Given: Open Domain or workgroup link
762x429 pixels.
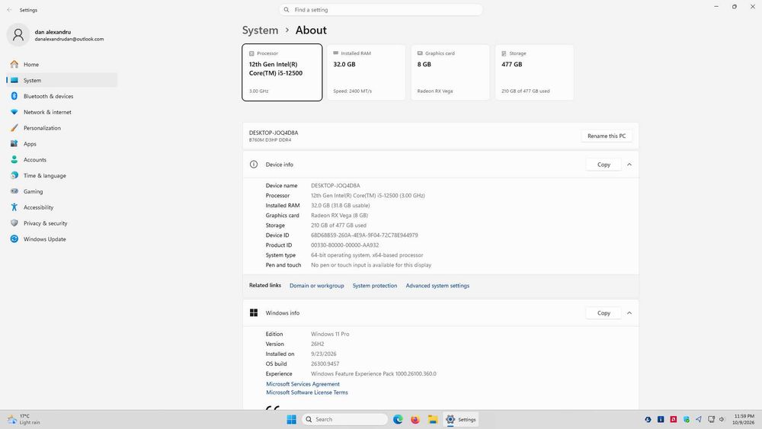Looking at the screenshot, I should click(x=317, y=286).
